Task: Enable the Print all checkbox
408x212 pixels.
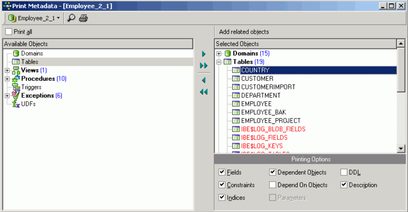Action: [x=9, y=32]
